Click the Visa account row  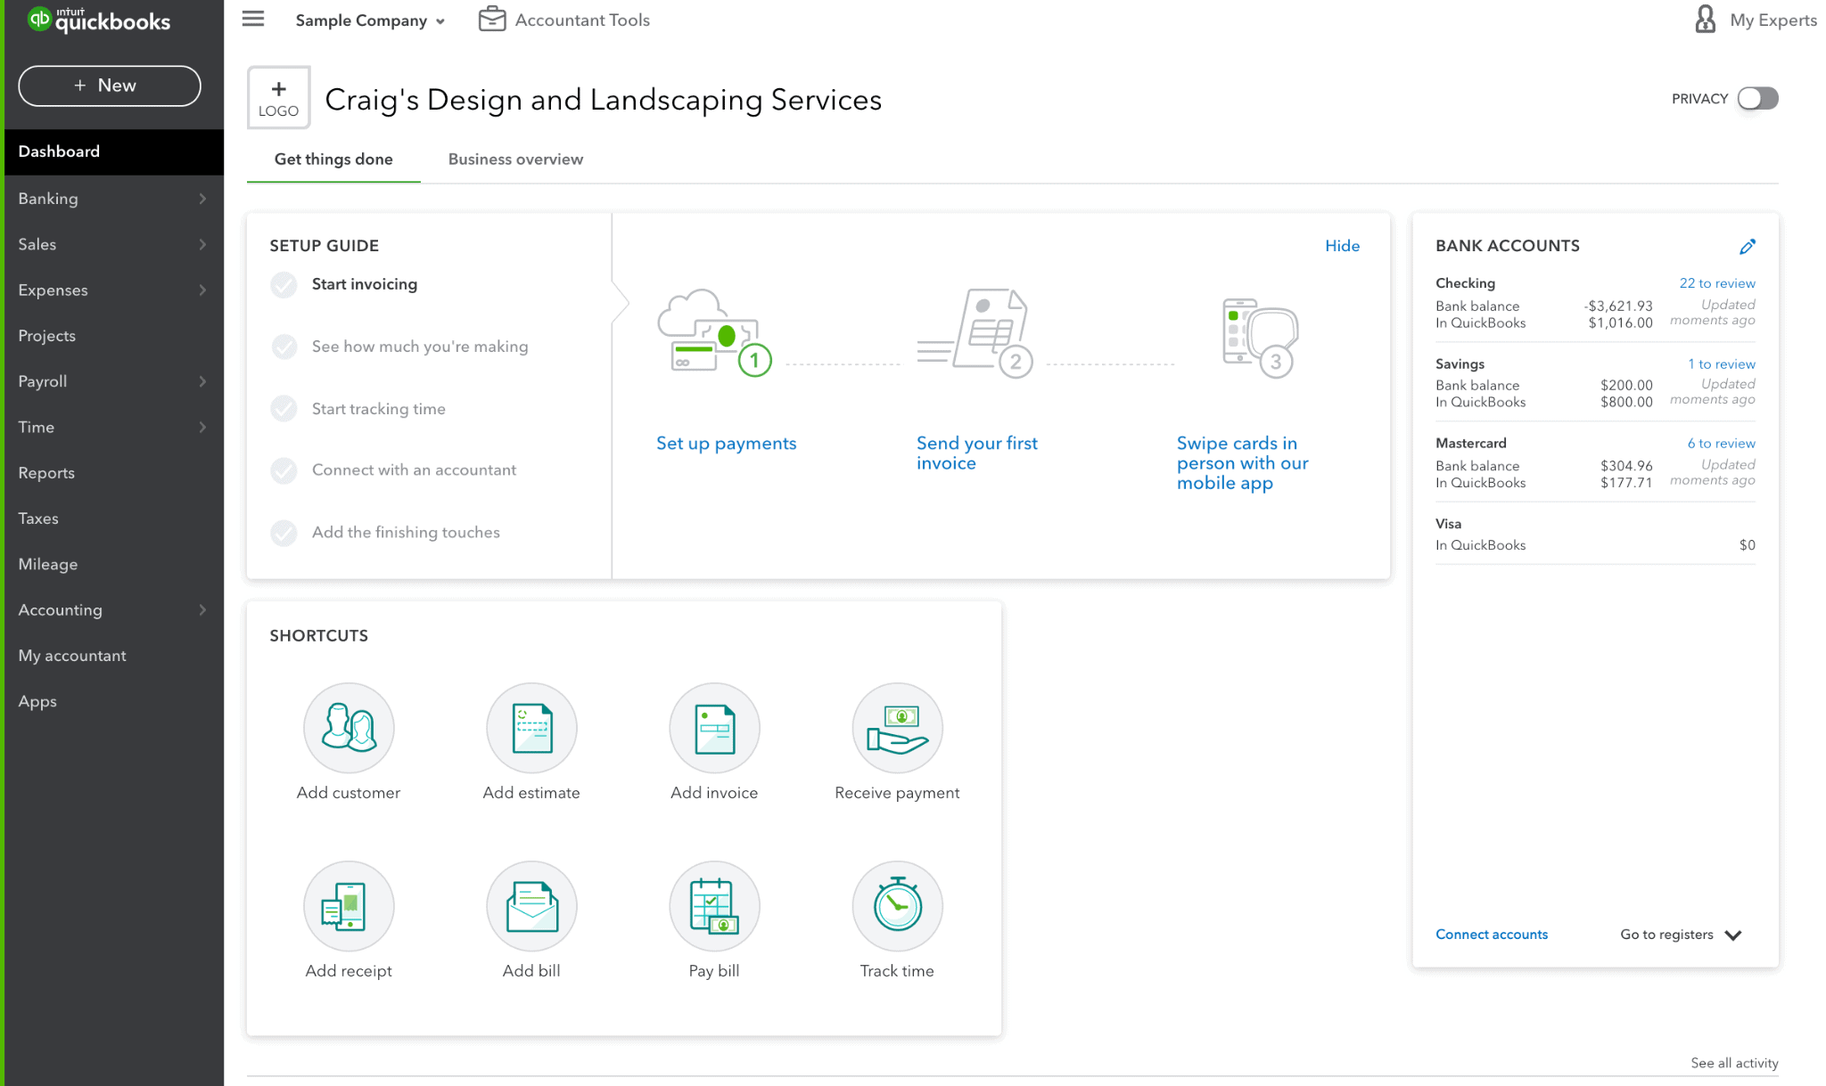click(1595, 535)
